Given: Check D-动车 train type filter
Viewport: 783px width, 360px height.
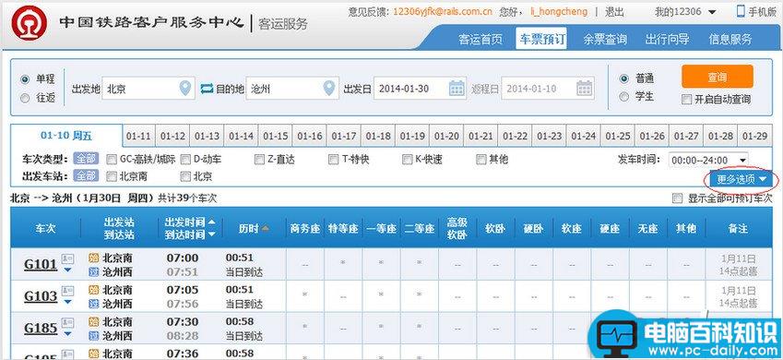Looking at the screenshot, I should [x=185, y=160].
